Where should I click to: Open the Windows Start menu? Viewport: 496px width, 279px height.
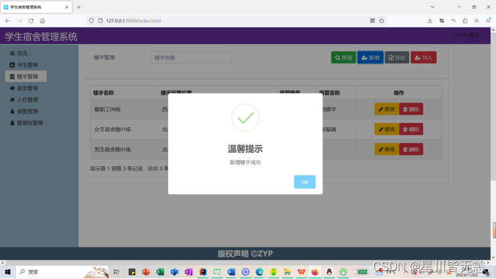pos(8,272)
